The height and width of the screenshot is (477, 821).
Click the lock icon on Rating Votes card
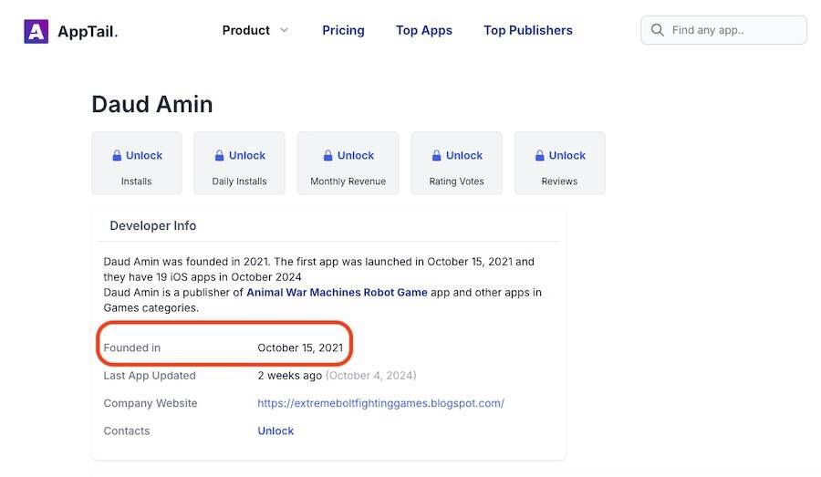(x=437, y=156)
